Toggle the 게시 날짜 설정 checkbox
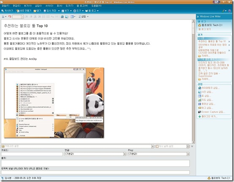 pyautogui.click(x=157, y=146)
